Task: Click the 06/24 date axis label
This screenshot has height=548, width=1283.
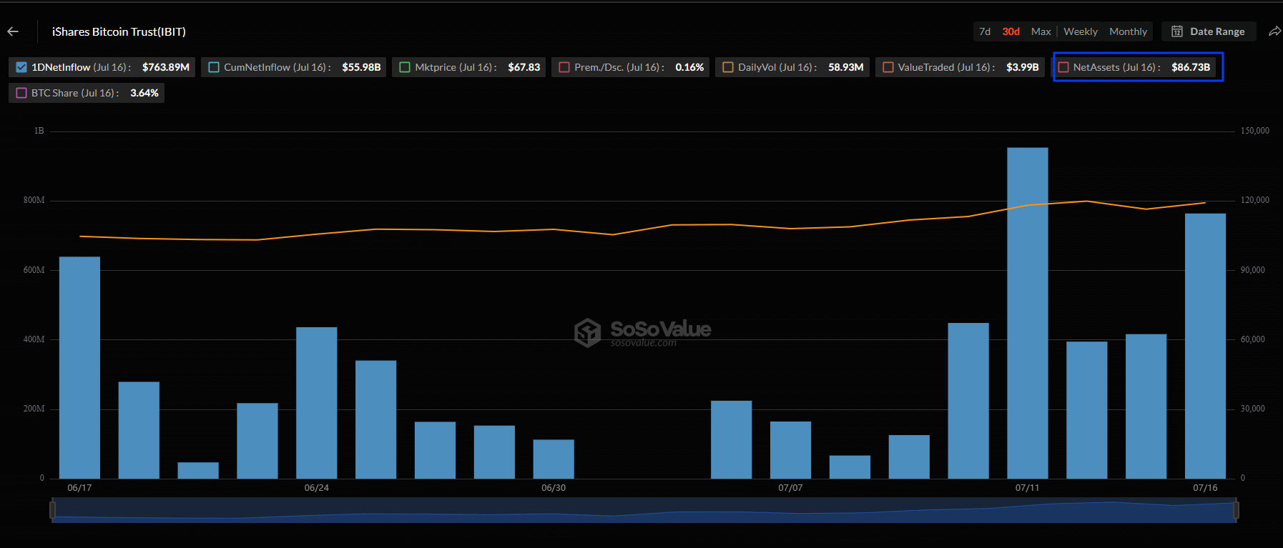Action: (317, 488)
